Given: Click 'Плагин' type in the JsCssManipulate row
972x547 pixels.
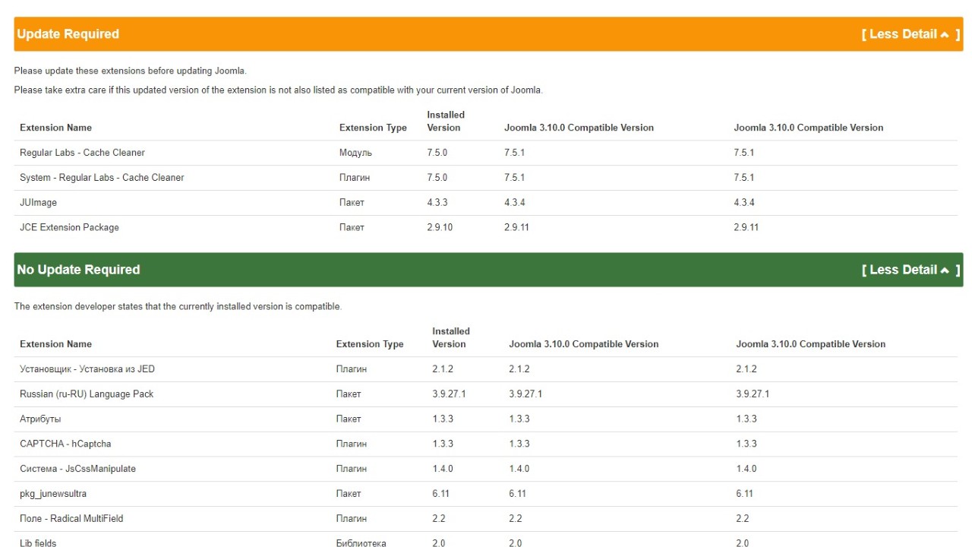Looking at the screenshot, I should point(352,469).
